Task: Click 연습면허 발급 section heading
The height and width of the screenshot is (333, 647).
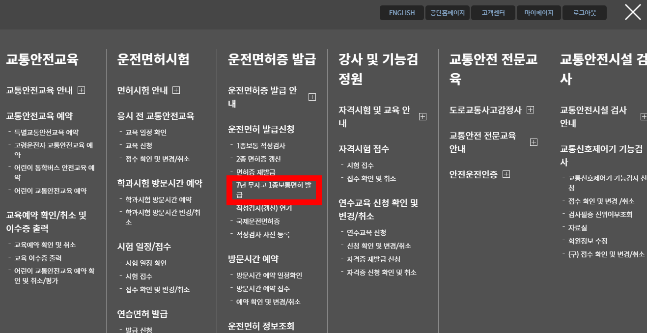Action: click(x=142, y=314)
